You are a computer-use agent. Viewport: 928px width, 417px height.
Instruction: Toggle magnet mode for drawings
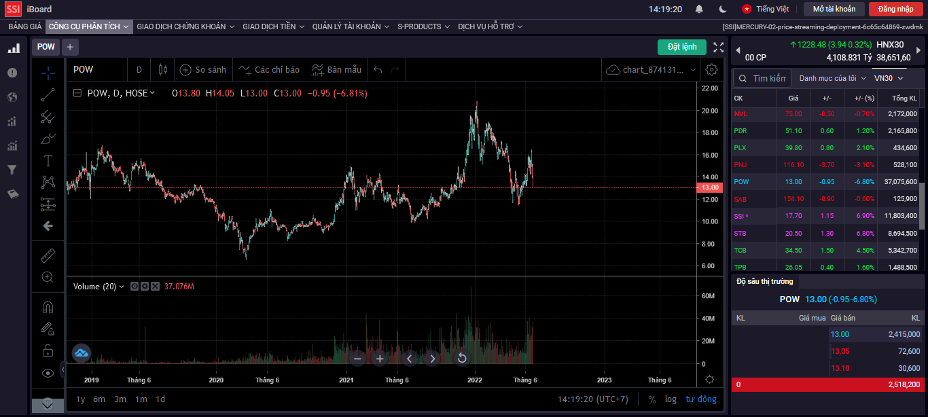click(48, 307)
